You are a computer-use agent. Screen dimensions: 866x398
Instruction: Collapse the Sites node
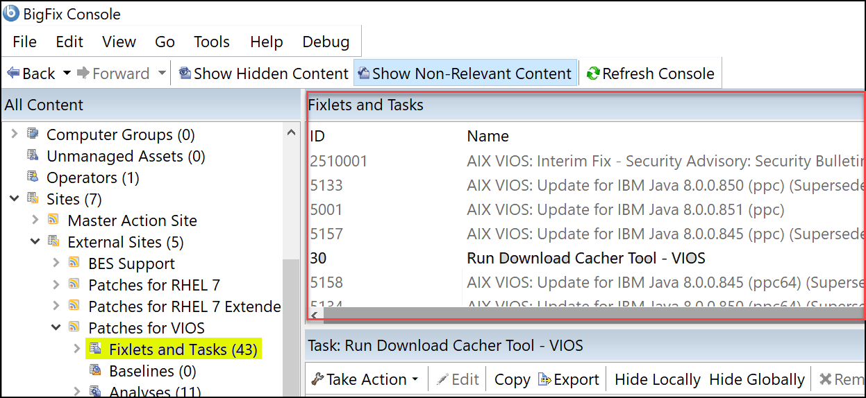coord(15,198)
